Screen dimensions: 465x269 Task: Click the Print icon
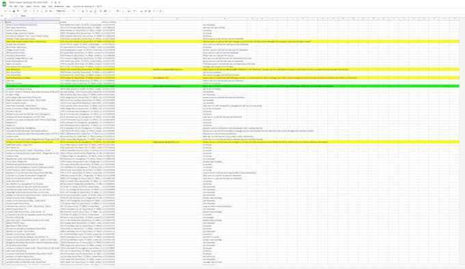click(14, 11)
